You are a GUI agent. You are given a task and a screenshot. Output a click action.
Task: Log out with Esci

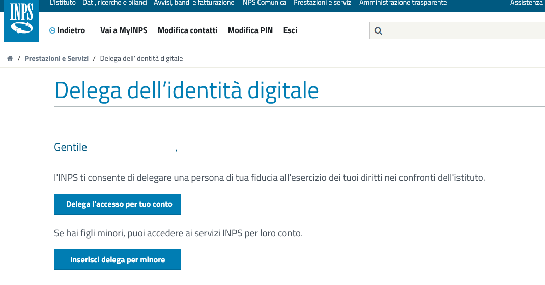tap(290, 30)
